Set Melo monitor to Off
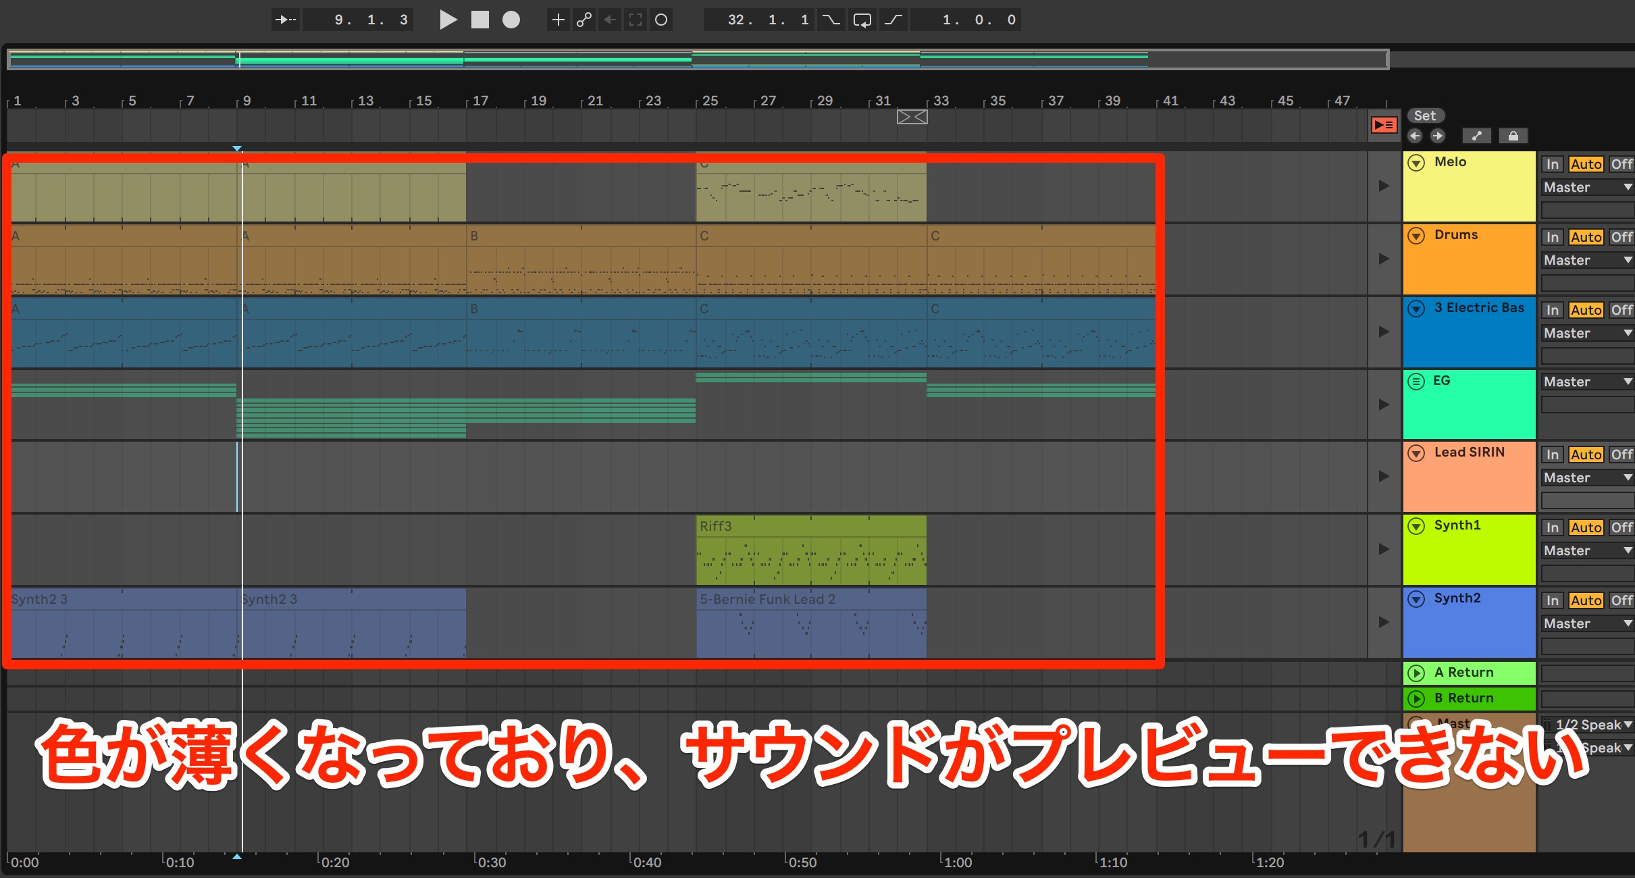 (x=1621, y=164)
